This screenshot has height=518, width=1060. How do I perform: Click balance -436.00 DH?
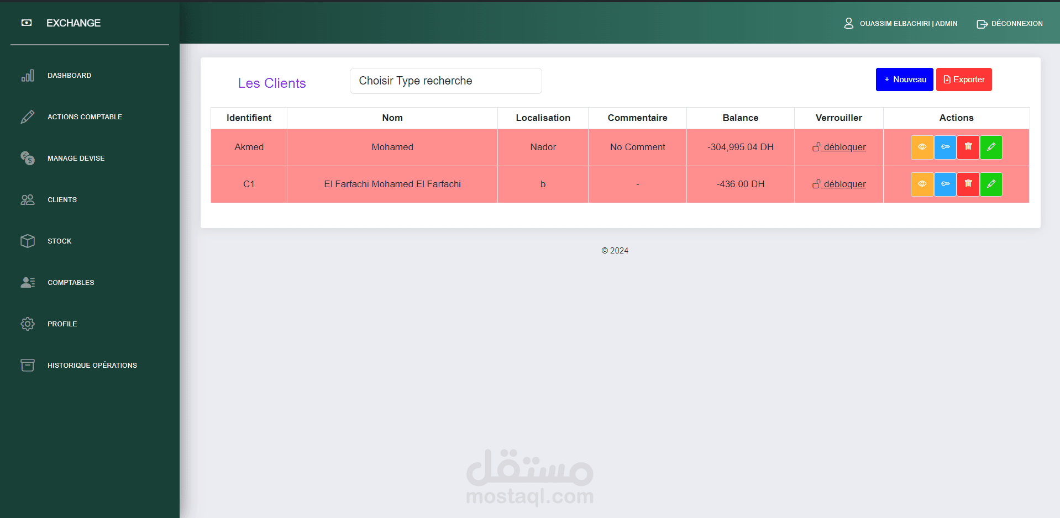click(740, 184)
